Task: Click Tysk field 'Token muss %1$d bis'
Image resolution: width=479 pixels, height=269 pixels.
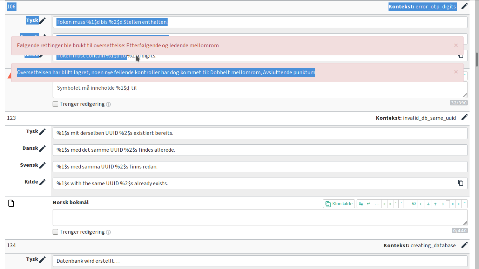Action: coord(260,22)
